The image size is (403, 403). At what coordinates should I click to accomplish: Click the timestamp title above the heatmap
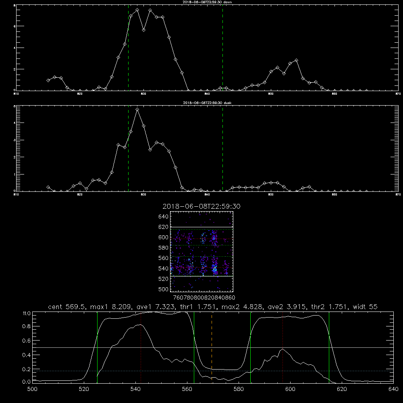[201, 206]
